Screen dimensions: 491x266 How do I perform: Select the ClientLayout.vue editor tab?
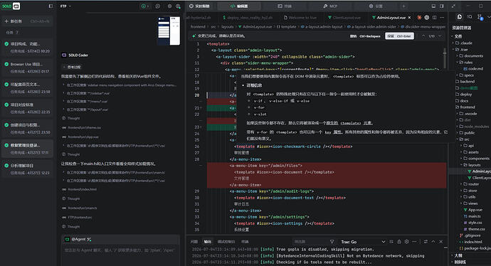[344, 18]
